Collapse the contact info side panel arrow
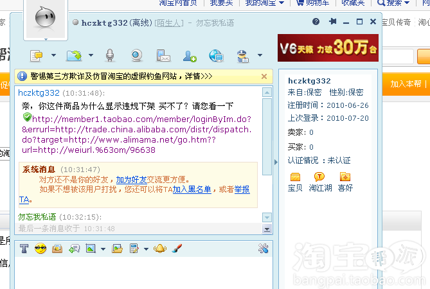430x289 pixels. [277, 162]
